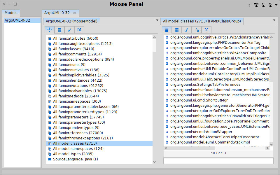The height and width of the screenshot is (175, 280).
Task: Click the scroll left arrow of the classes list
Action: click(x=166, y=148)
